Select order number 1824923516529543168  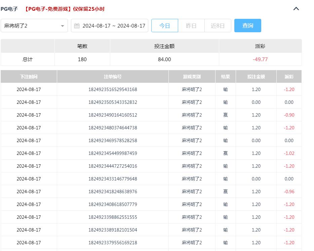(x=113, y=89)
